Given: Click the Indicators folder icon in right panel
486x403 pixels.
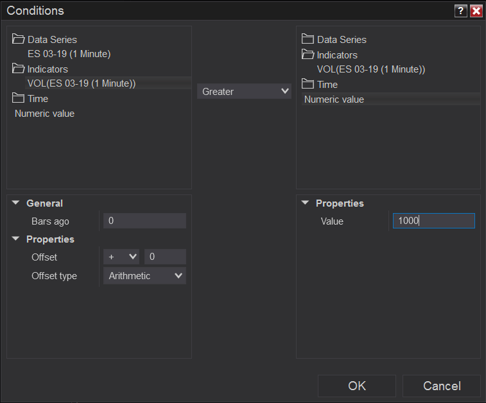Looking at the screenshot, I should point(308,55).
